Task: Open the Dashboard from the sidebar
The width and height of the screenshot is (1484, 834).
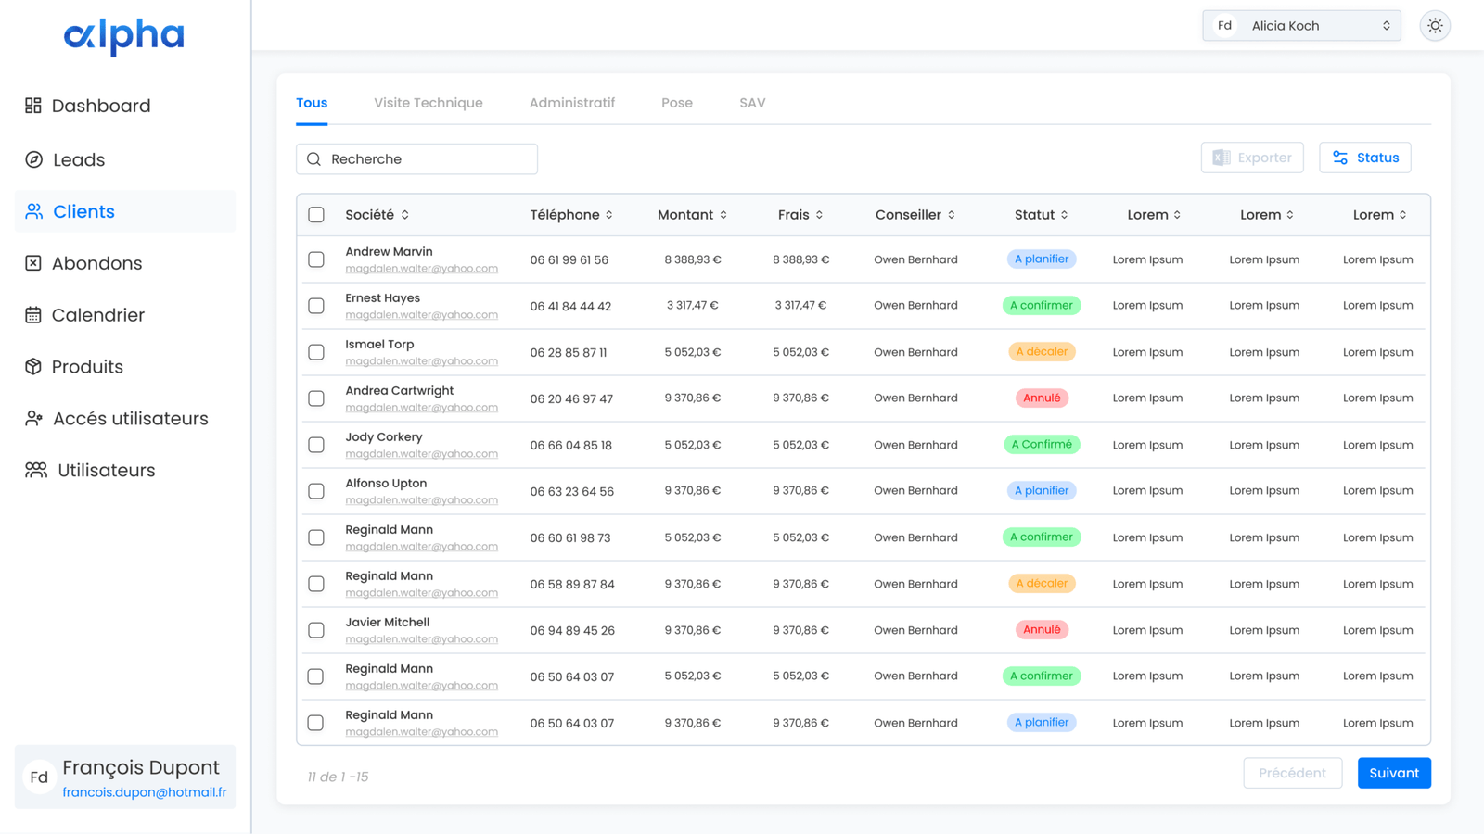Action: tap(101, 105)
